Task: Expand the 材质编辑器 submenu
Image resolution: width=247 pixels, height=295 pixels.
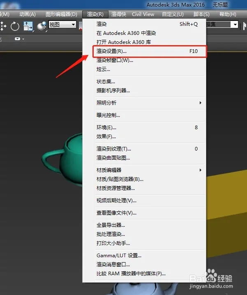Action: [x=150, y=170]
